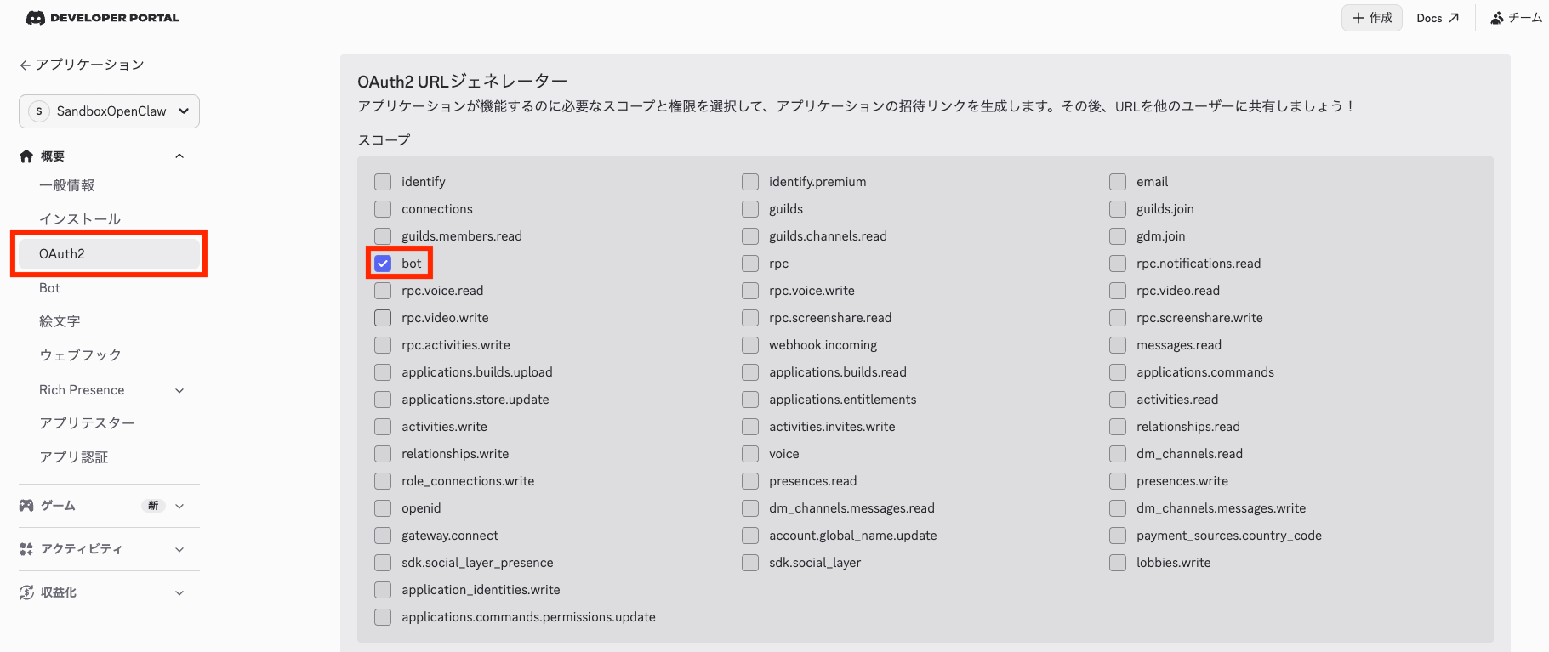The height and width of the screenshot is (652, 1549).
Task: Select the ウェブフック sidebar entry
Action: (x=80, y=355)
